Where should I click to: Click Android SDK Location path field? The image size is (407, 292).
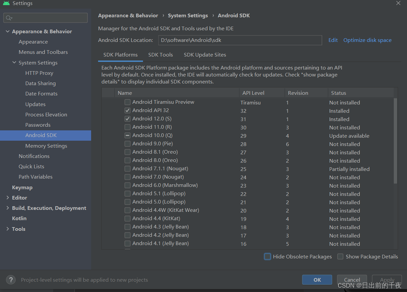point(240,40)
